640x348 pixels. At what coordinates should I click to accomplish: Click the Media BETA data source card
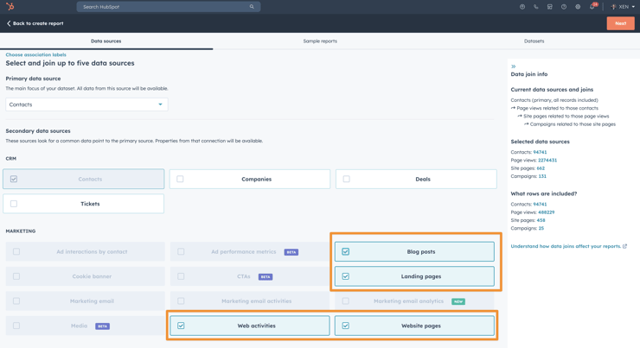tap(86, 326)
